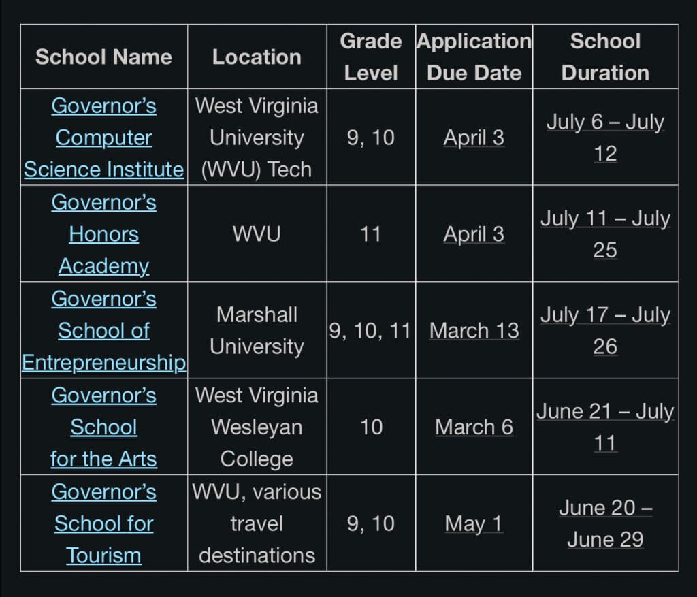Follow the Governor's School of Entrepreneurship link
This screenshot has height=597, width=697.
click(x=103, y=331)
